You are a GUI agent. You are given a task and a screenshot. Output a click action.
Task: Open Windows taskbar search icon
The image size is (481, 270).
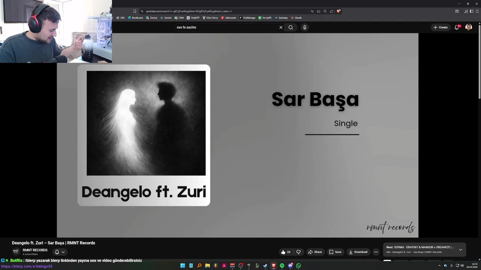pyautogui.click(x=199, y=265)
